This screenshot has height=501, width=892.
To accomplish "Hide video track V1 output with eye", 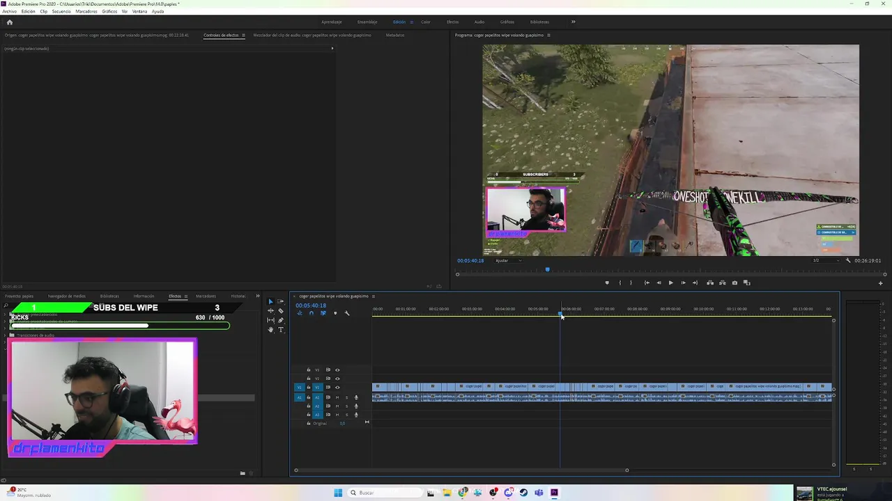I will pyautogui.click(x=337, y=388).
